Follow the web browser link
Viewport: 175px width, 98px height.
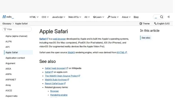pyautogui.click(x=59, y=39)
